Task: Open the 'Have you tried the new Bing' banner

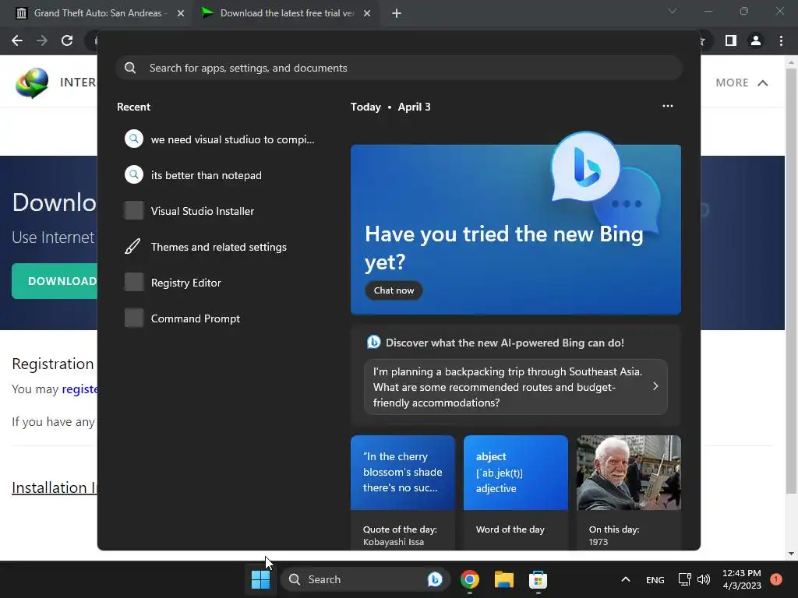Action: (516, 230)
